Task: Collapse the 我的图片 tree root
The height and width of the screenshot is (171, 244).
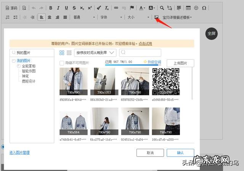Action: [x=14, y=61]
